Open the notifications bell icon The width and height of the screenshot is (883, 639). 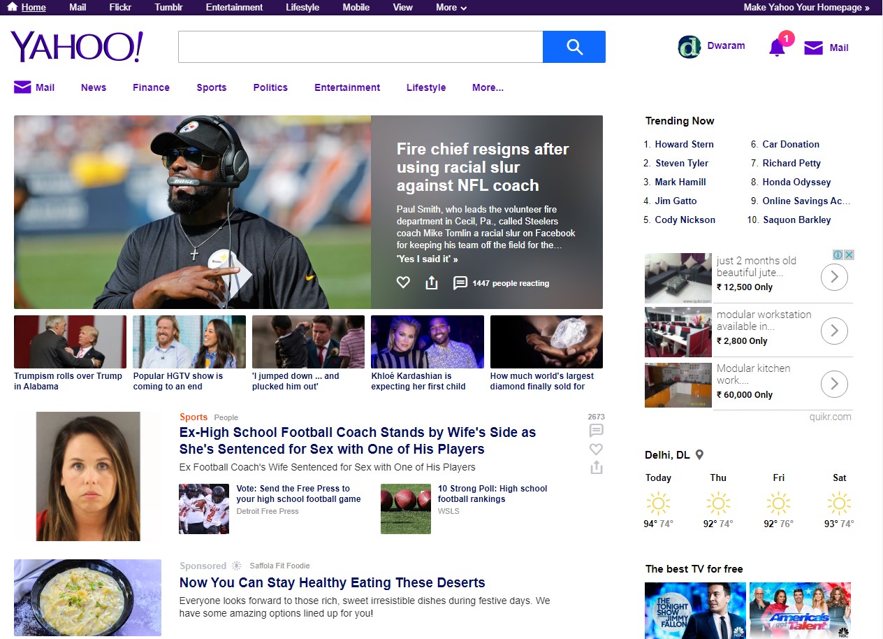click(x=777, y=48)
